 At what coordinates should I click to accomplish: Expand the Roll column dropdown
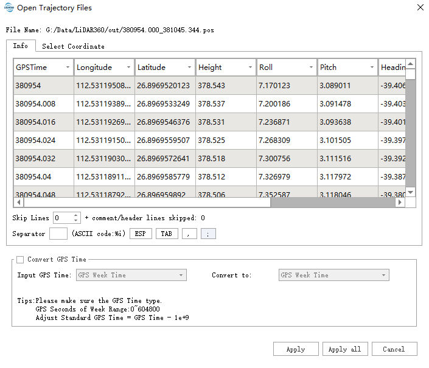tap(311, 68)
